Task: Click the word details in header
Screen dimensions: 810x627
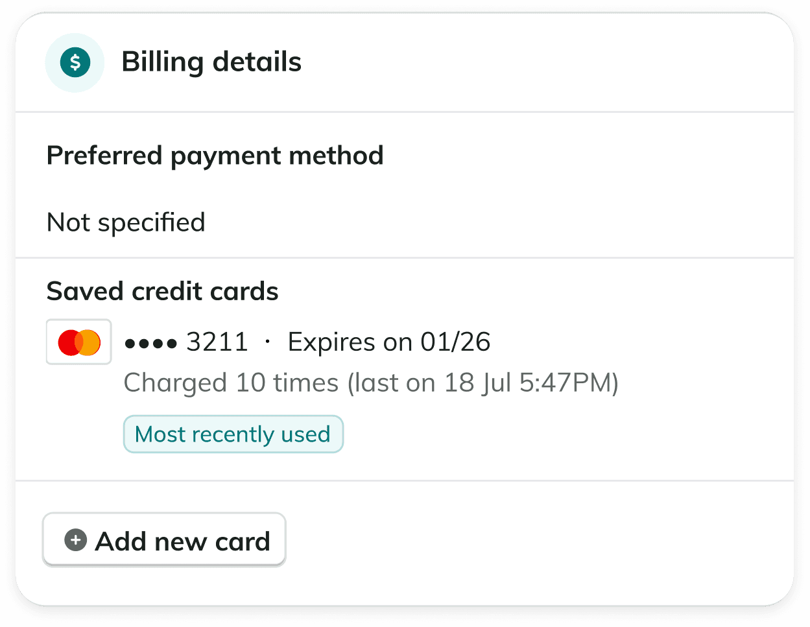Action: 257,62
